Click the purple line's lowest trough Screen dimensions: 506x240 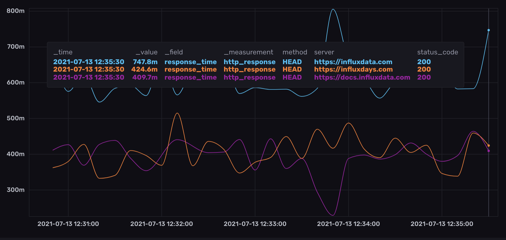333,215
